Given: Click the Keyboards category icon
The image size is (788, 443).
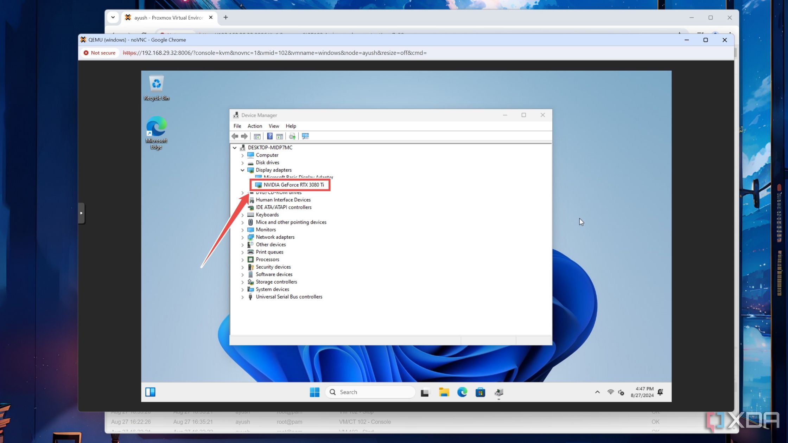Looking at the screenshot, I should tap(250, 215).
